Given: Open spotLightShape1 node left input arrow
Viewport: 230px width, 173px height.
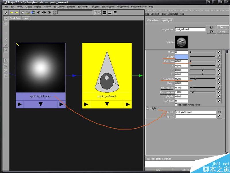Looking at the screenshot, I should click(20, 104).
